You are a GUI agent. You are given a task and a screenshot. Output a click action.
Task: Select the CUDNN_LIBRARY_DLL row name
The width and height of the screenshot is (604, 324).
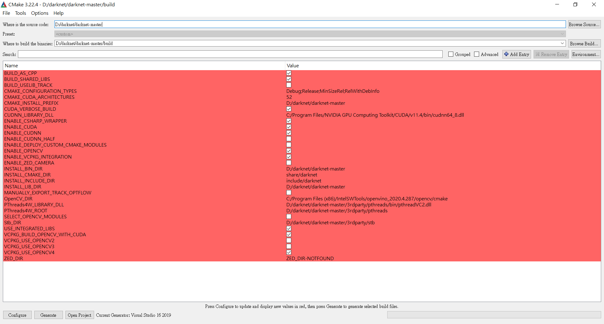(x=29, y=115)
